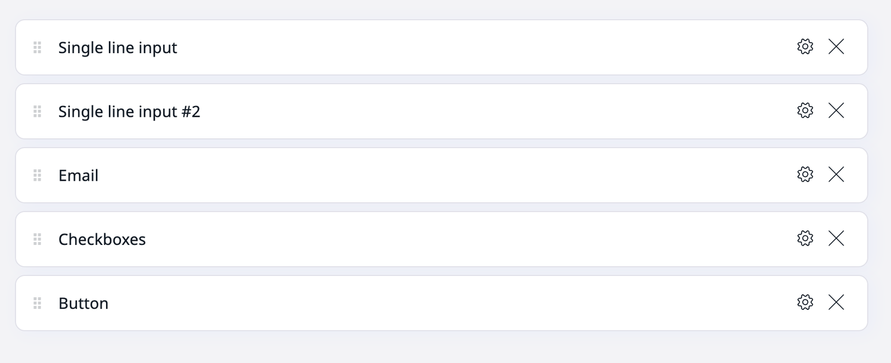The height and width of the screenshot is (363, 891).
Task: Open settings for Single line input #2
Action: pyautogui.click(x=805, y=110)
